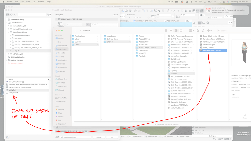Collapse the Brach Design Library folder
251x141 pixels.
9,32
